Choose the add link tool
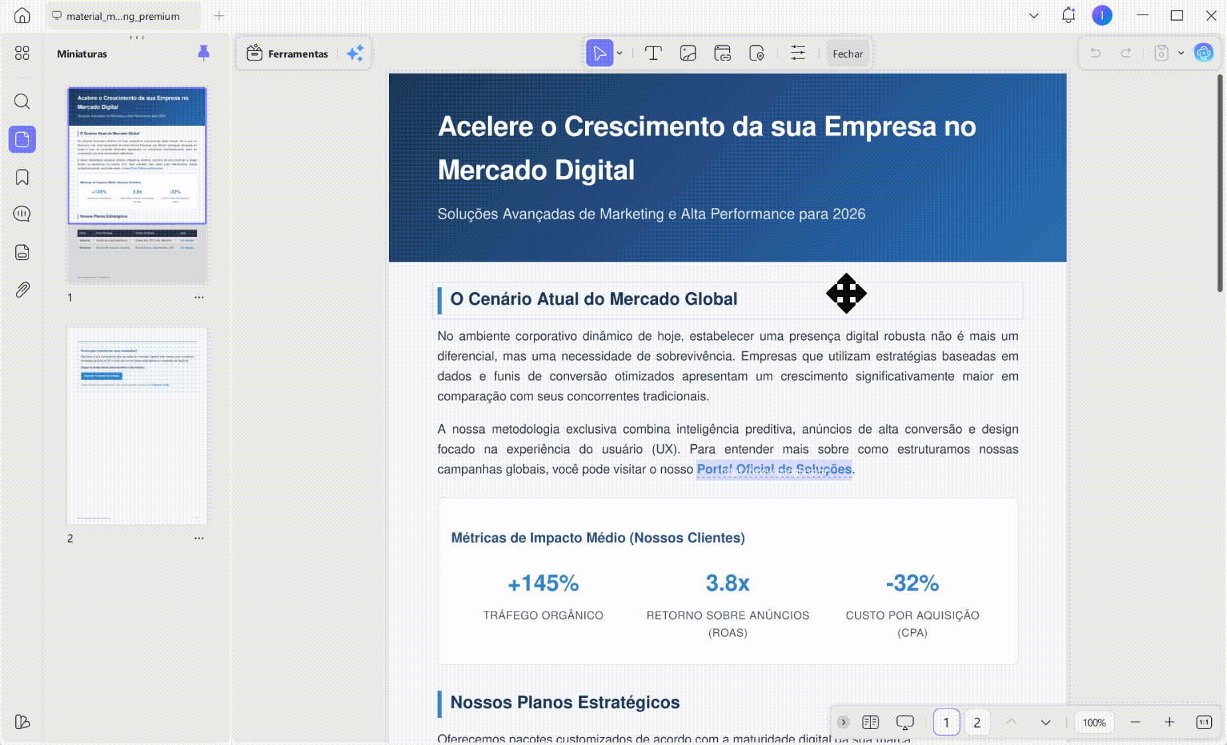Screen dimensions: 1227x745 pos(722,53)
